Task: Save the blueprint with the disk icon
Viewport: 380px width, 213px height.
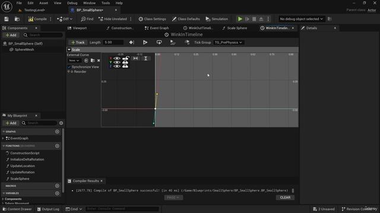Action: click(x=7, y=19)
